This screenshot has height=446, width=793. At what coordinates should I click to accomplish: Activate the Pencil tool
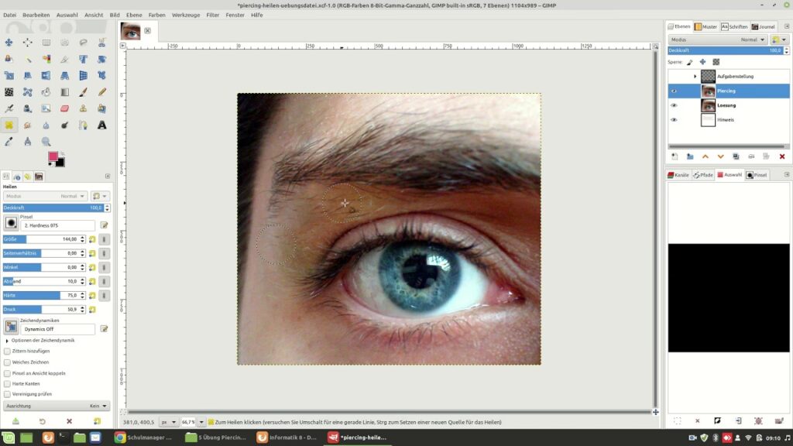pos(101,92)
